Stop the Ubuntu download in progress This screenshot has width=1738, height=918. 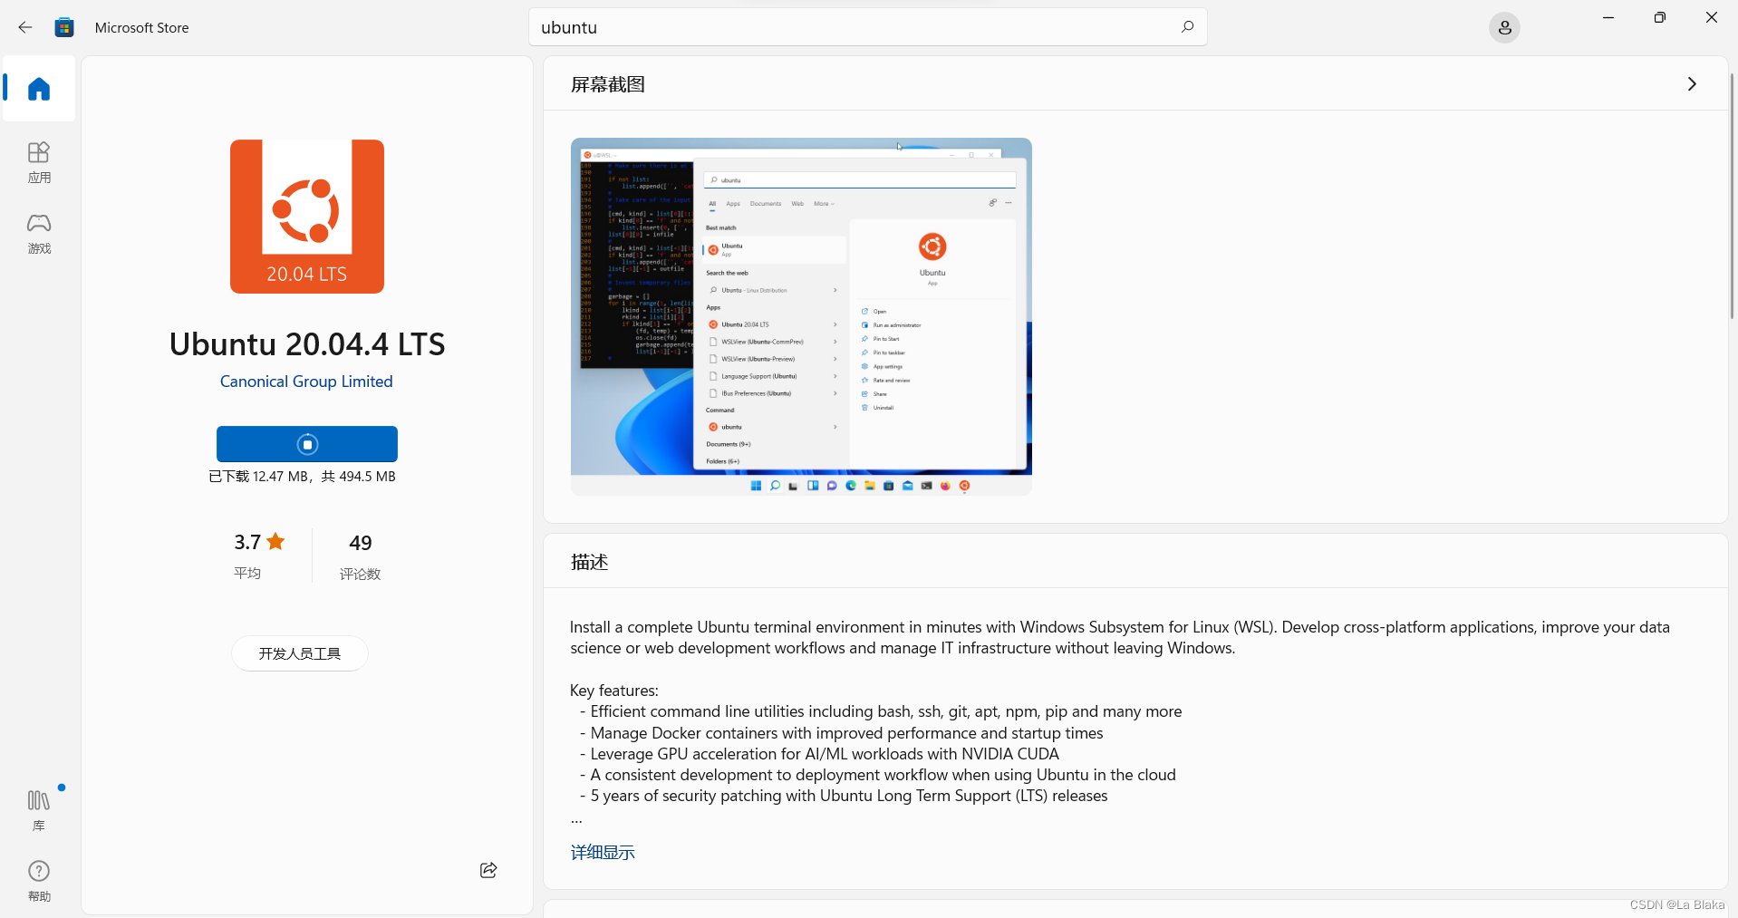point(306,443)
